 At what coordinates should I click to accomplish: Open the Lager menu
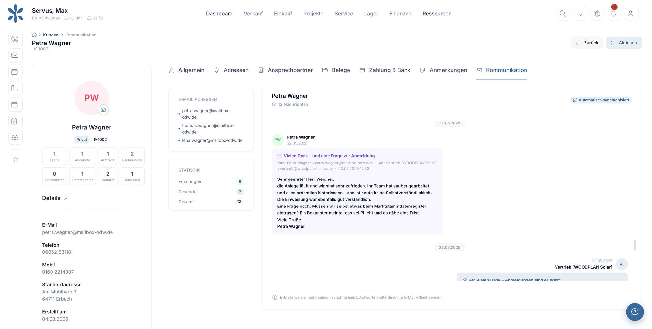371,14
